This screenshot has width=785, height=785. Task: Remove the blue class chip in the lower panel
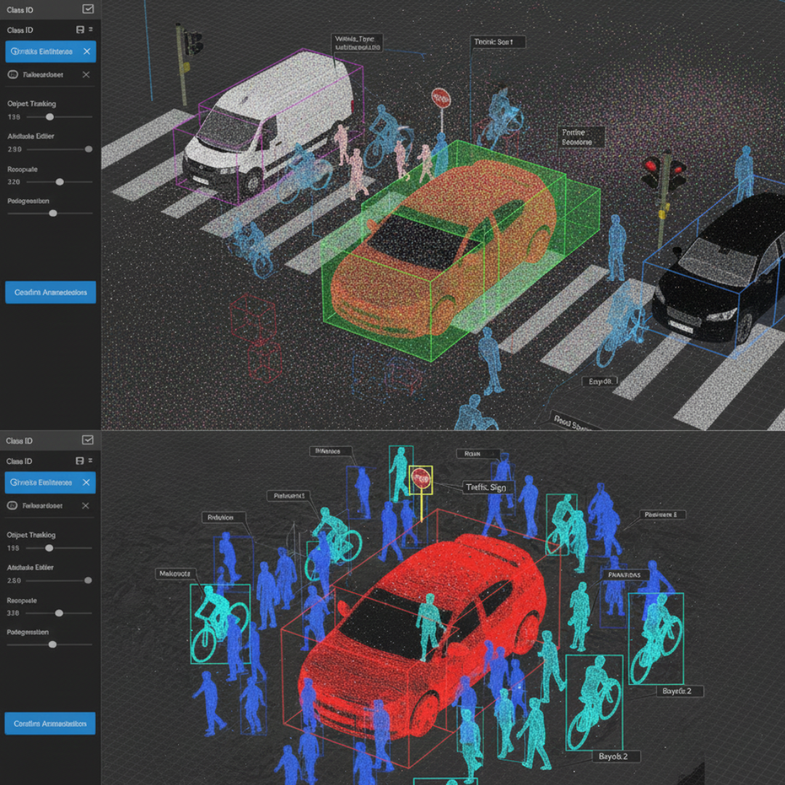(86, 483)
